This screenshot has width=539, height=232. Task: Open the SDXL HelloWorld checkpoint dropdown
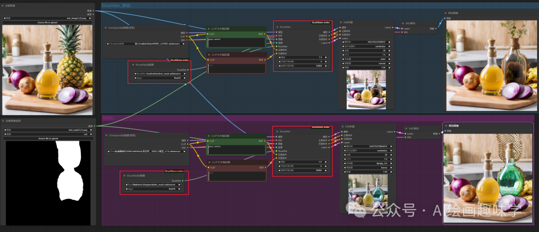click(x=146, y=151)
